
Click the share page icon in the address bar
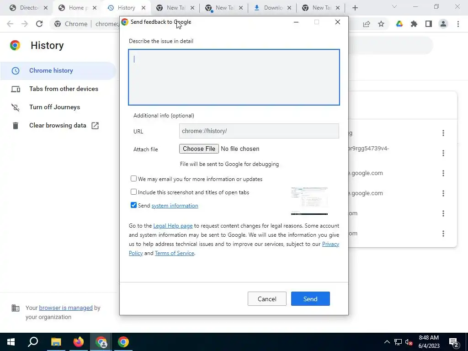(x=367, y=24)
